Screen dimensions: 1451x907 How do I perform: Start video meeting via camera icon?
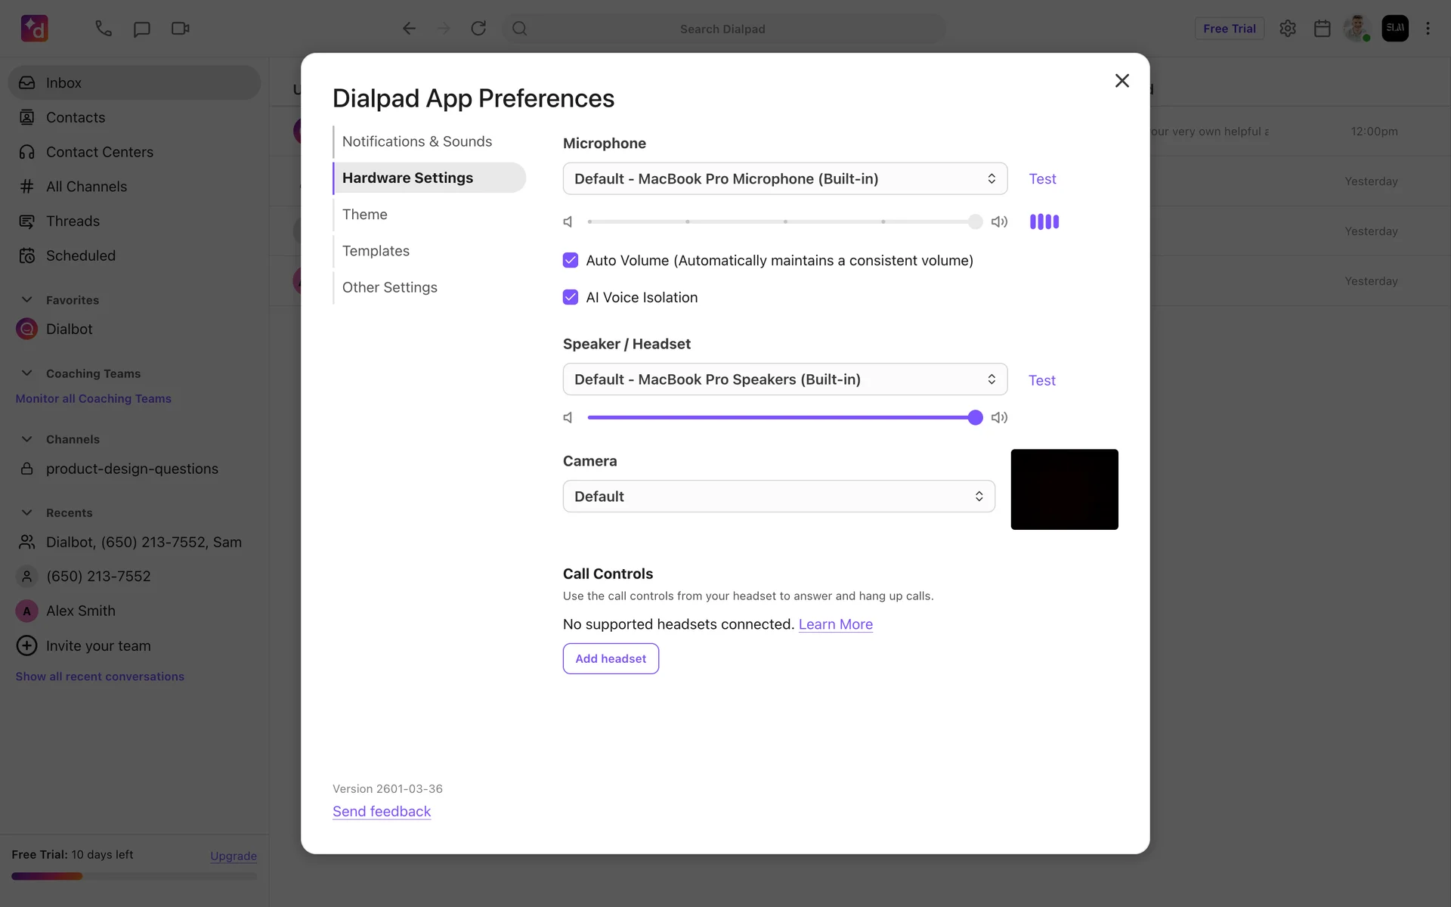coord(180,29)
